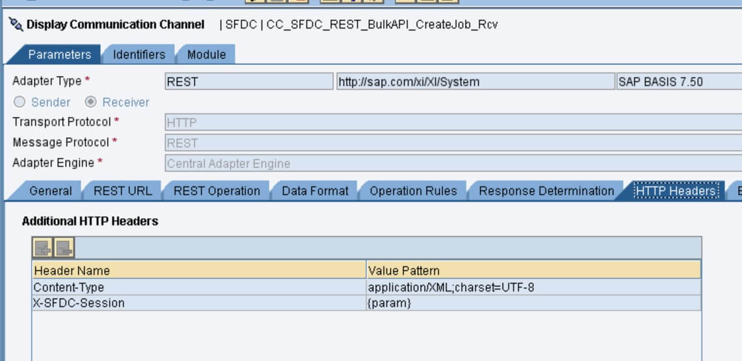The height and width of the screenshot is (361, 742).
Task: Expand the Adapter Engine dropdown
Action: (449, 164)
